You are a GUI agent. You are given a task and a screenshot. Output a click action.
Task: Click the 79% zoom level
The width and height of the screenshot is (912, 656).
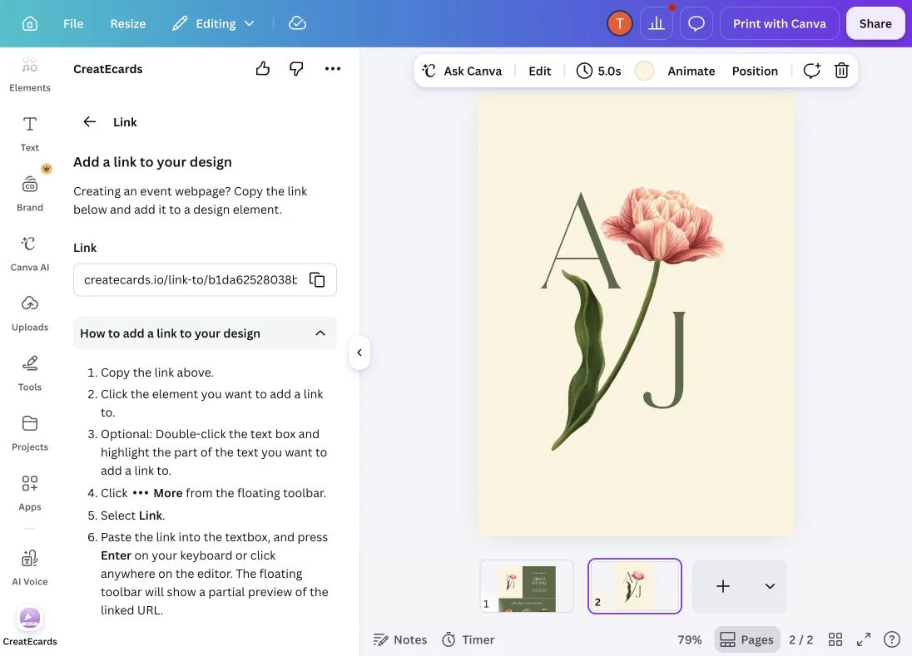click(x=689, y=639)
